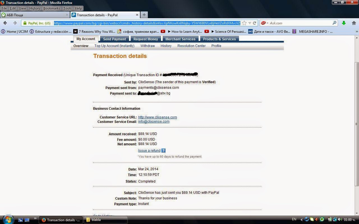Image resolution: width=359 pixels, height=224 pixels.
Task: Click Top Up Account (Instantly)
Action: coord(114,46)
